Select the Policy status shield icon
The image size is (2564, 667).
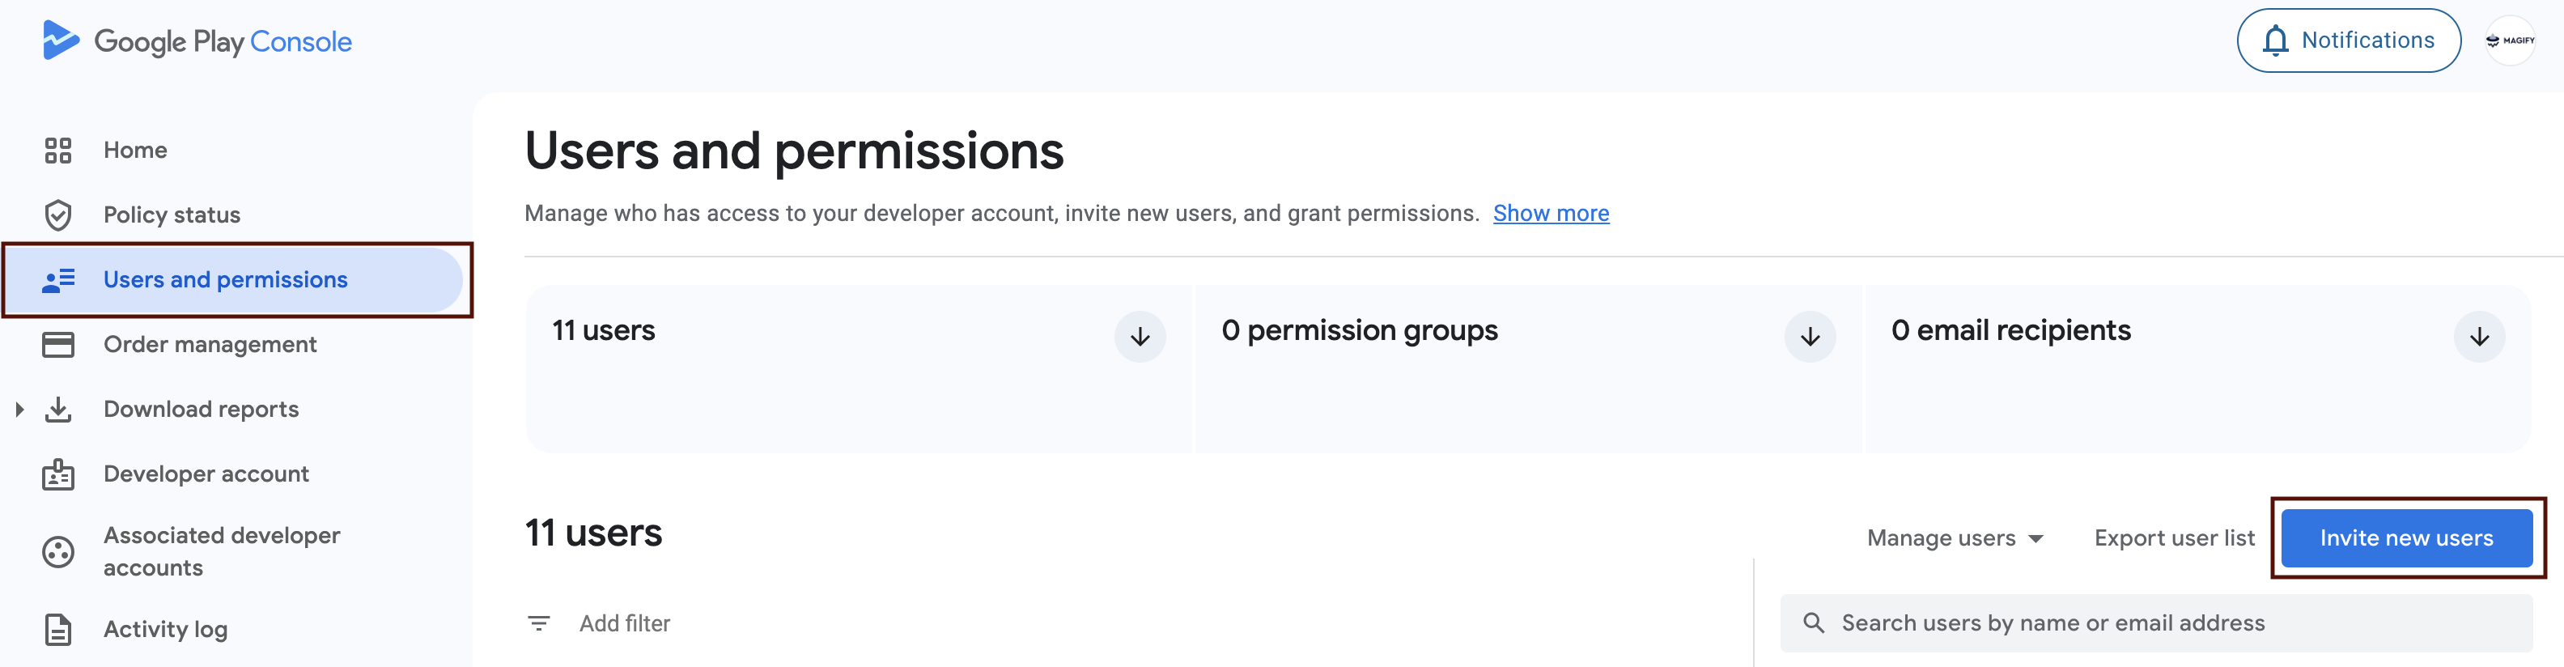[x=57, y=214]
